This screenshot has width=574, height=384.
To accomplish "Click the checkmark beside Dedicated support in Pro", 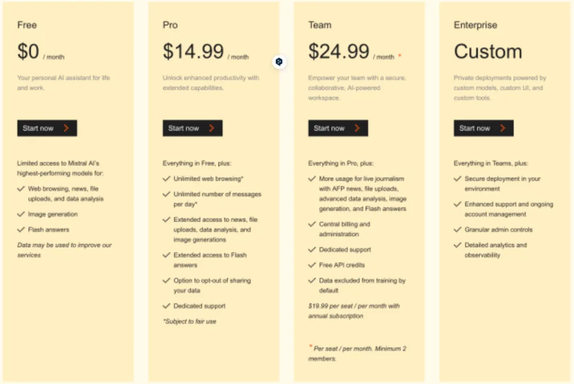I will tap(166, 306).
